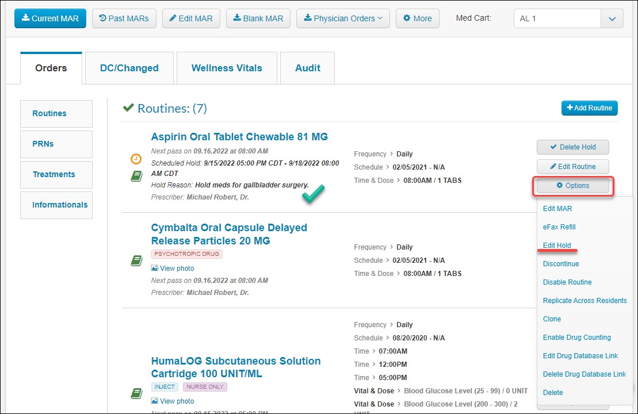Choose Disable Routine in Options menu
The image size is (638, 414).
pyautogui.click(x=567, y=282)
